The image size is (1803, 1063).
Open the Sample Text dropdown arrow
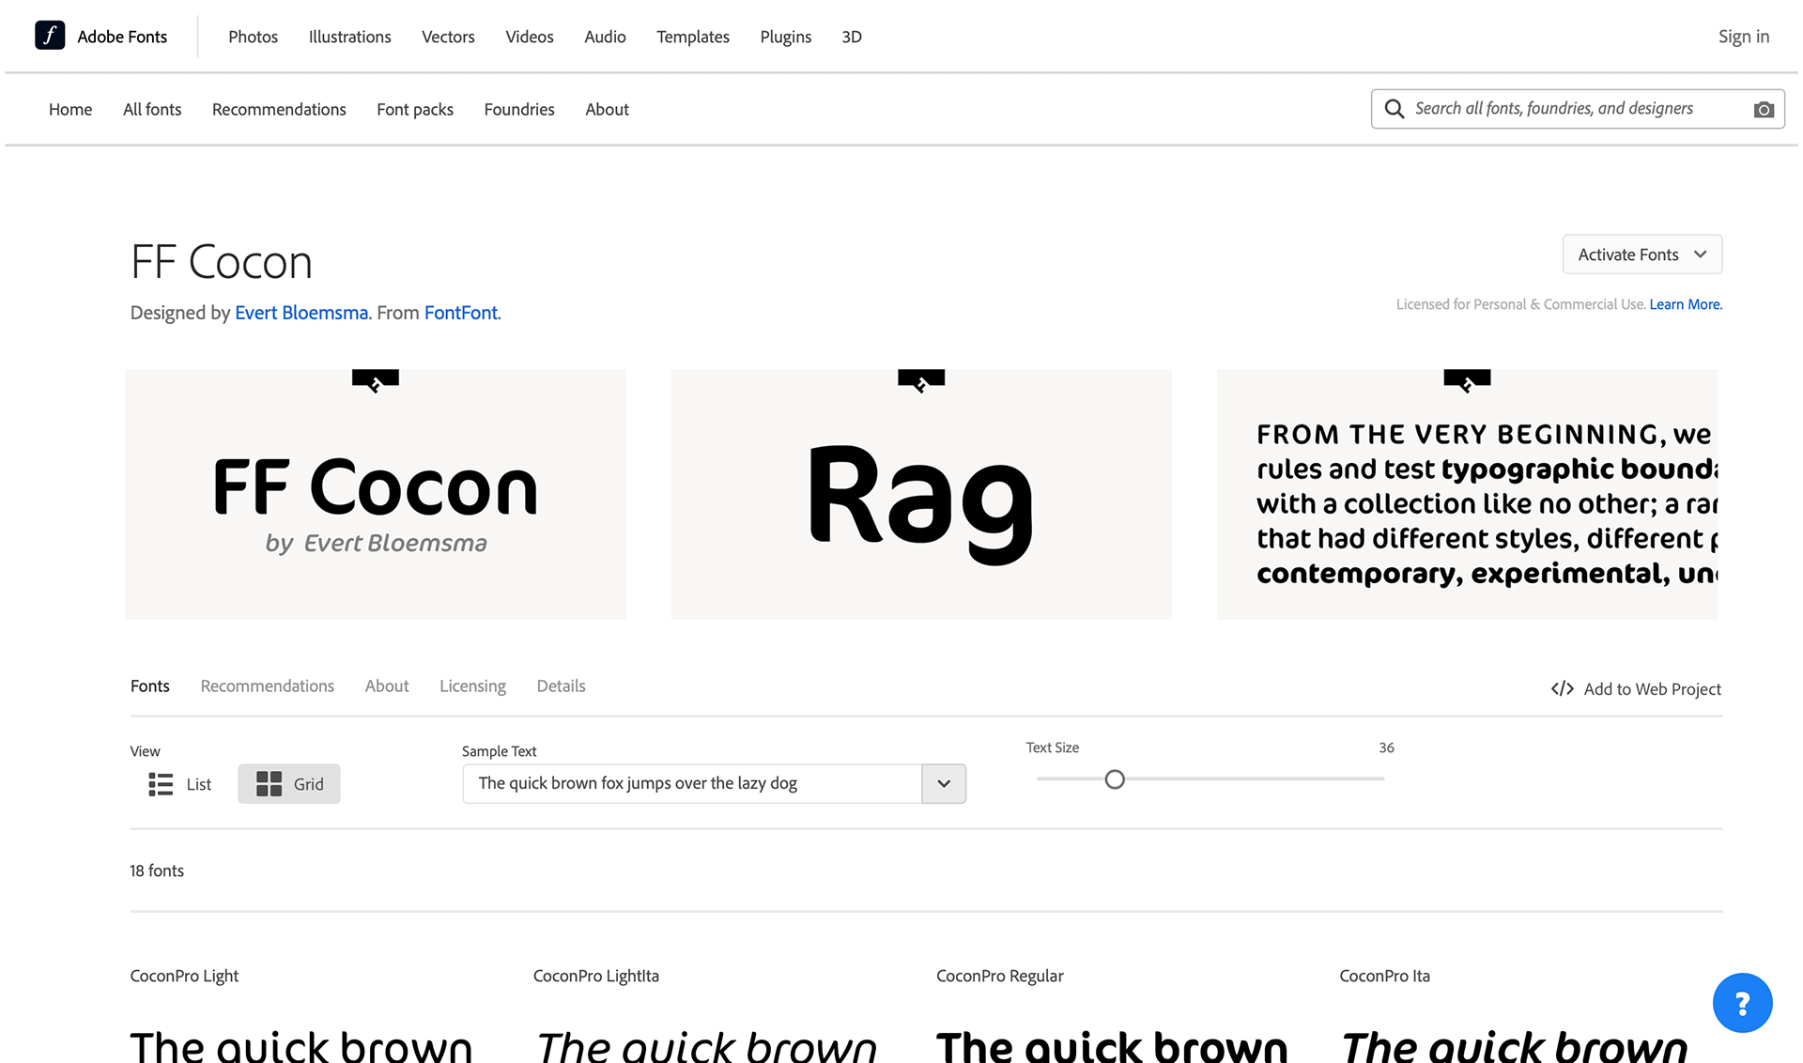coord(944,784)
